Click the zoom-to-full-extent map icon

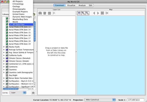click(x=102, y=13)
